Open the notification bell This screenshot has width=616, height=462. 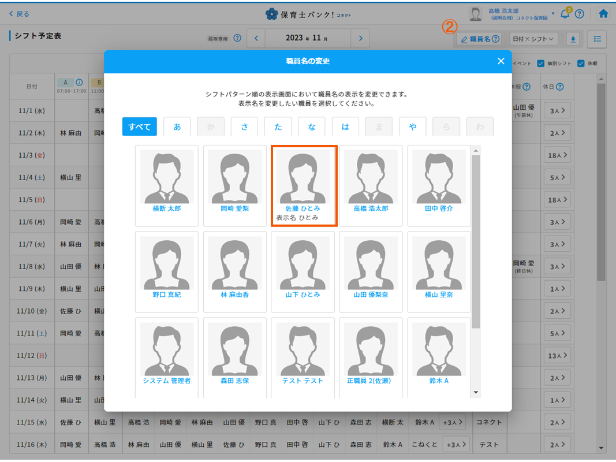click(x=565, y=14)
